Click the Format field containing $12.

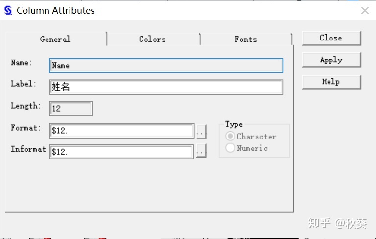click(122, 131)
